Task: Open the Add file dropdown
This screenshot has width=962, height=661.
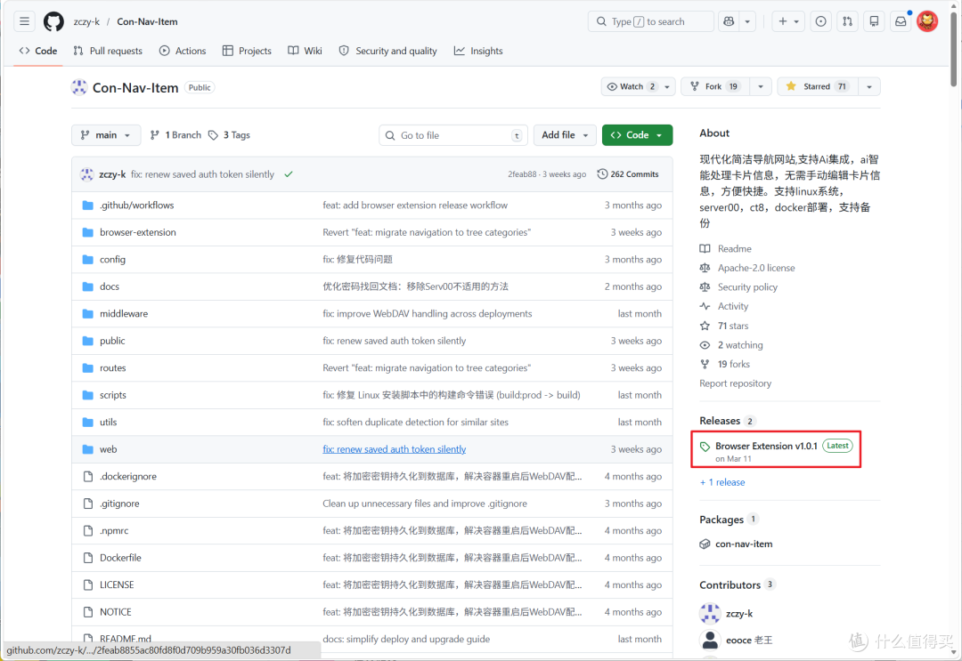Action: [x=565, y=134]
